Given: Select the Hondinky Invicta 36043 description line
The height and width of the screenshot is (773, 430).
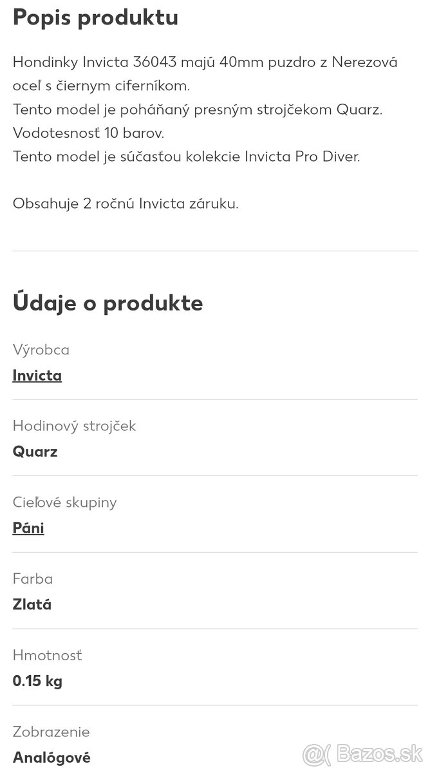Looking at the screenshot, I should coord(205,62).
